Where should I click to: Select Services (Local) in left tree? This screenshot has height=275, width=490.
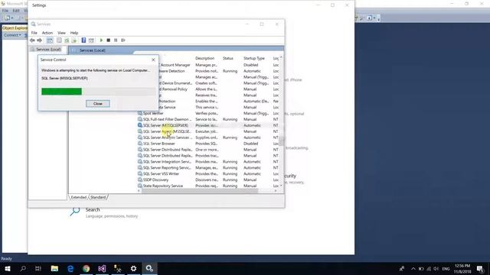[48, 50]
